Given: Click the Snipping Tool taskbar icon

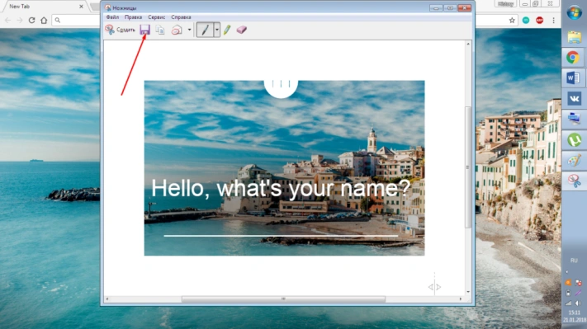Looking at the screenshot, I should tap(574, 181).
